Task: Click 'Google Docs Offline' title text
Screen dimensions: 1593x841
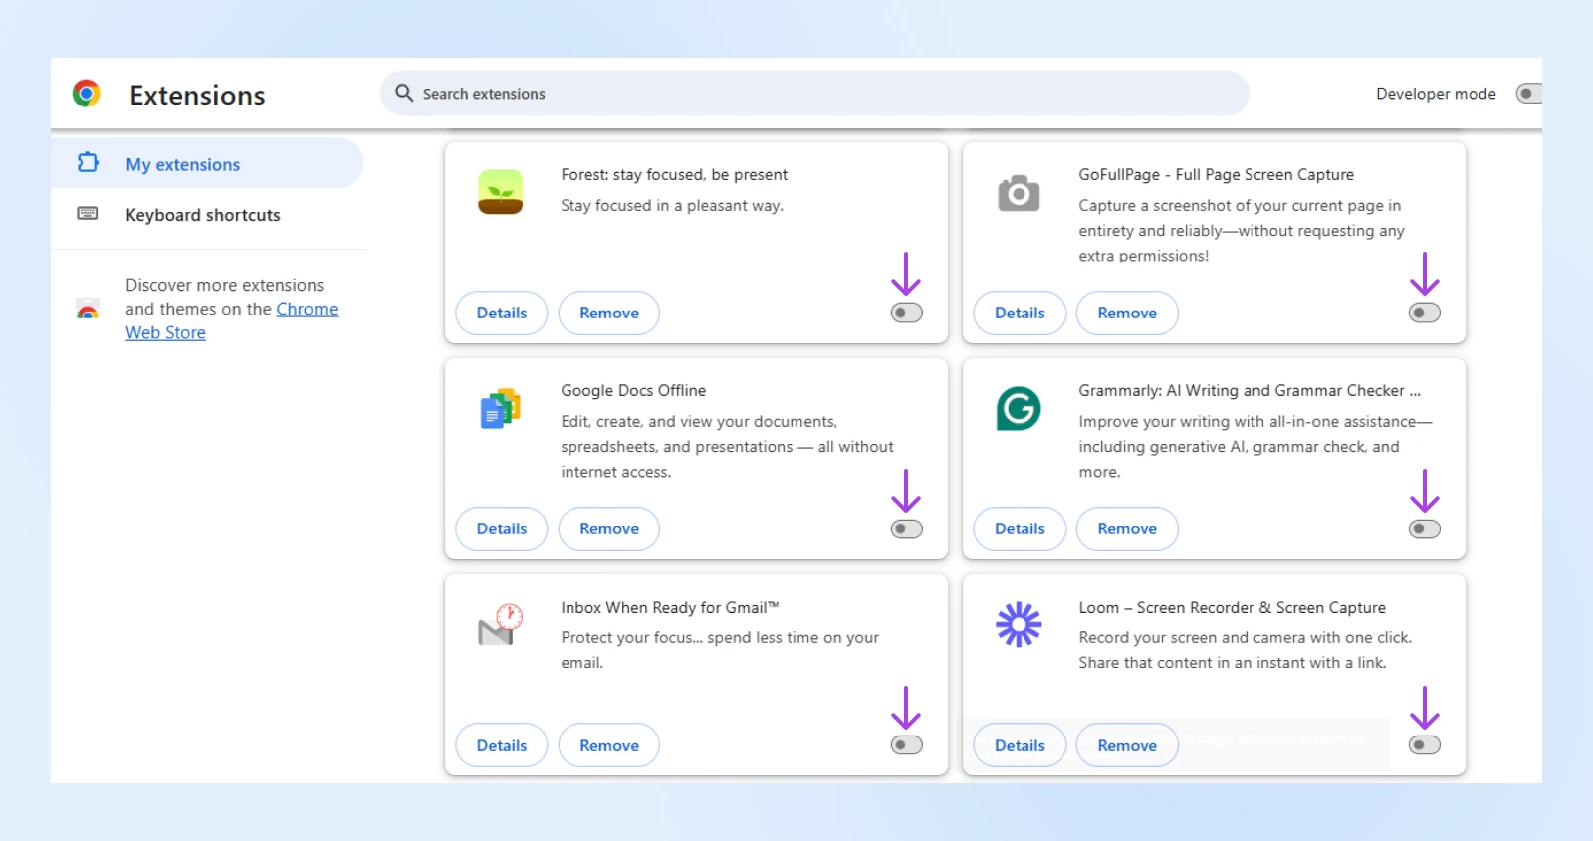Action: coord(633,390)
